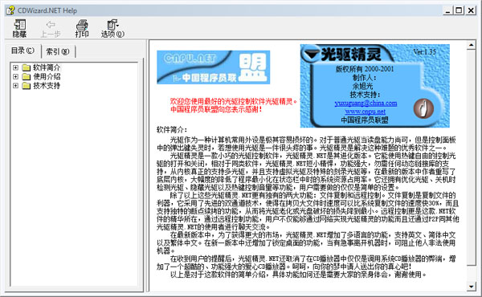Click the round hand icon in about box
Screen dimensions: 482x297
pyautogui.click(x=423, y=108)
